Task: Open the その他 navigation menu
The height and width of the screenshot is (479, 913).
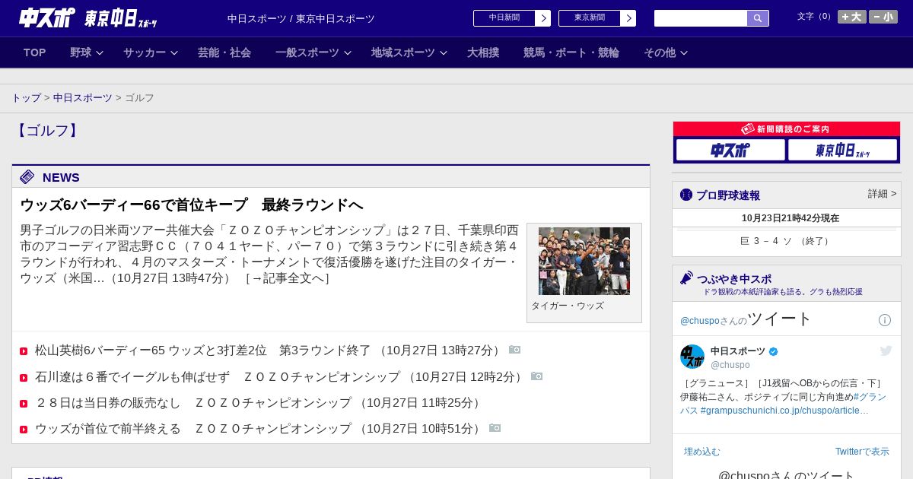Action: tap(660, 52)
